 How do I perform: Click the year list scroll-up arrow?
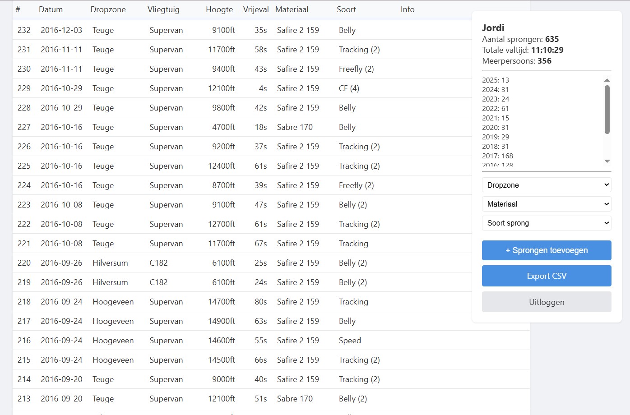click(x=607, y=80)
